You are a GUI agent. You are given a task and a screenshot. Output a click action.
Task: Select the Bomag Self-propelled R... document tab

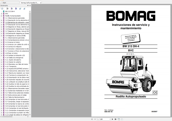click(30, 3)
